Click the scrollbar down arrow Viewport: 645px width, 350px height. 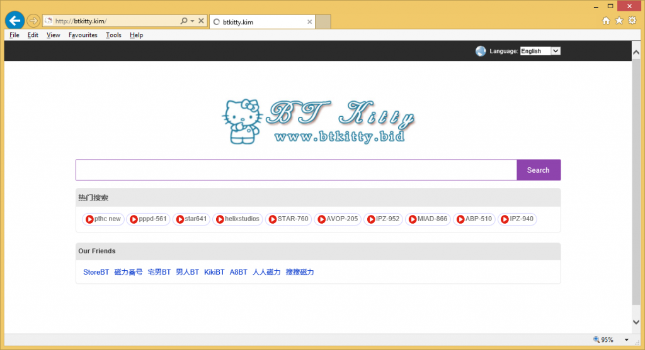coord(636,322)
